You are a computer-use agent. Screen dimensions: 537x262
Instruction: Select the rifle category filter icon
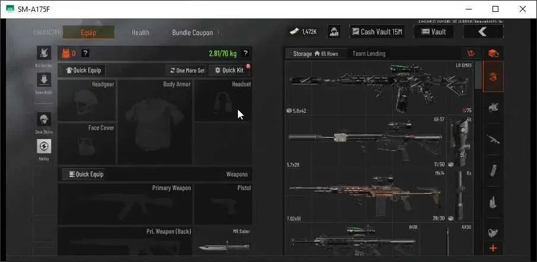pos(493,139)
